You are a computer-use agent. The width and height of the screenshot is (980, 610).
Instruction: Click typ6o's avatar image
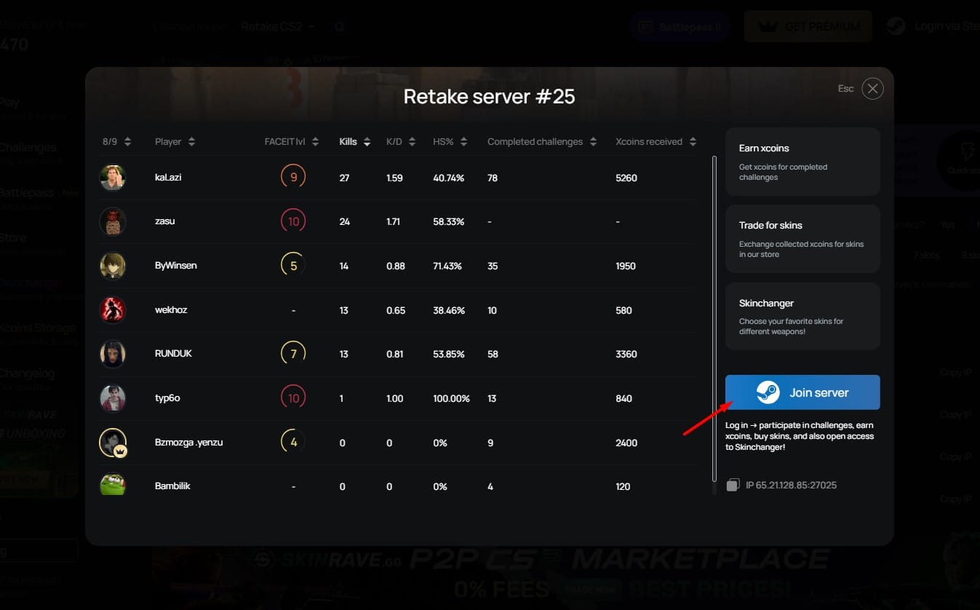(x=113, y=398)
